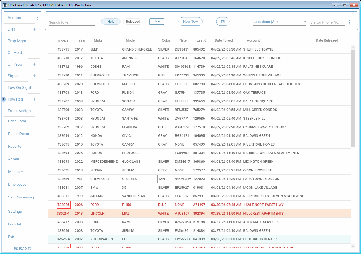361x254 pixels.
Task: Click plus button next to DNT
Action: [x=34, y=29]
